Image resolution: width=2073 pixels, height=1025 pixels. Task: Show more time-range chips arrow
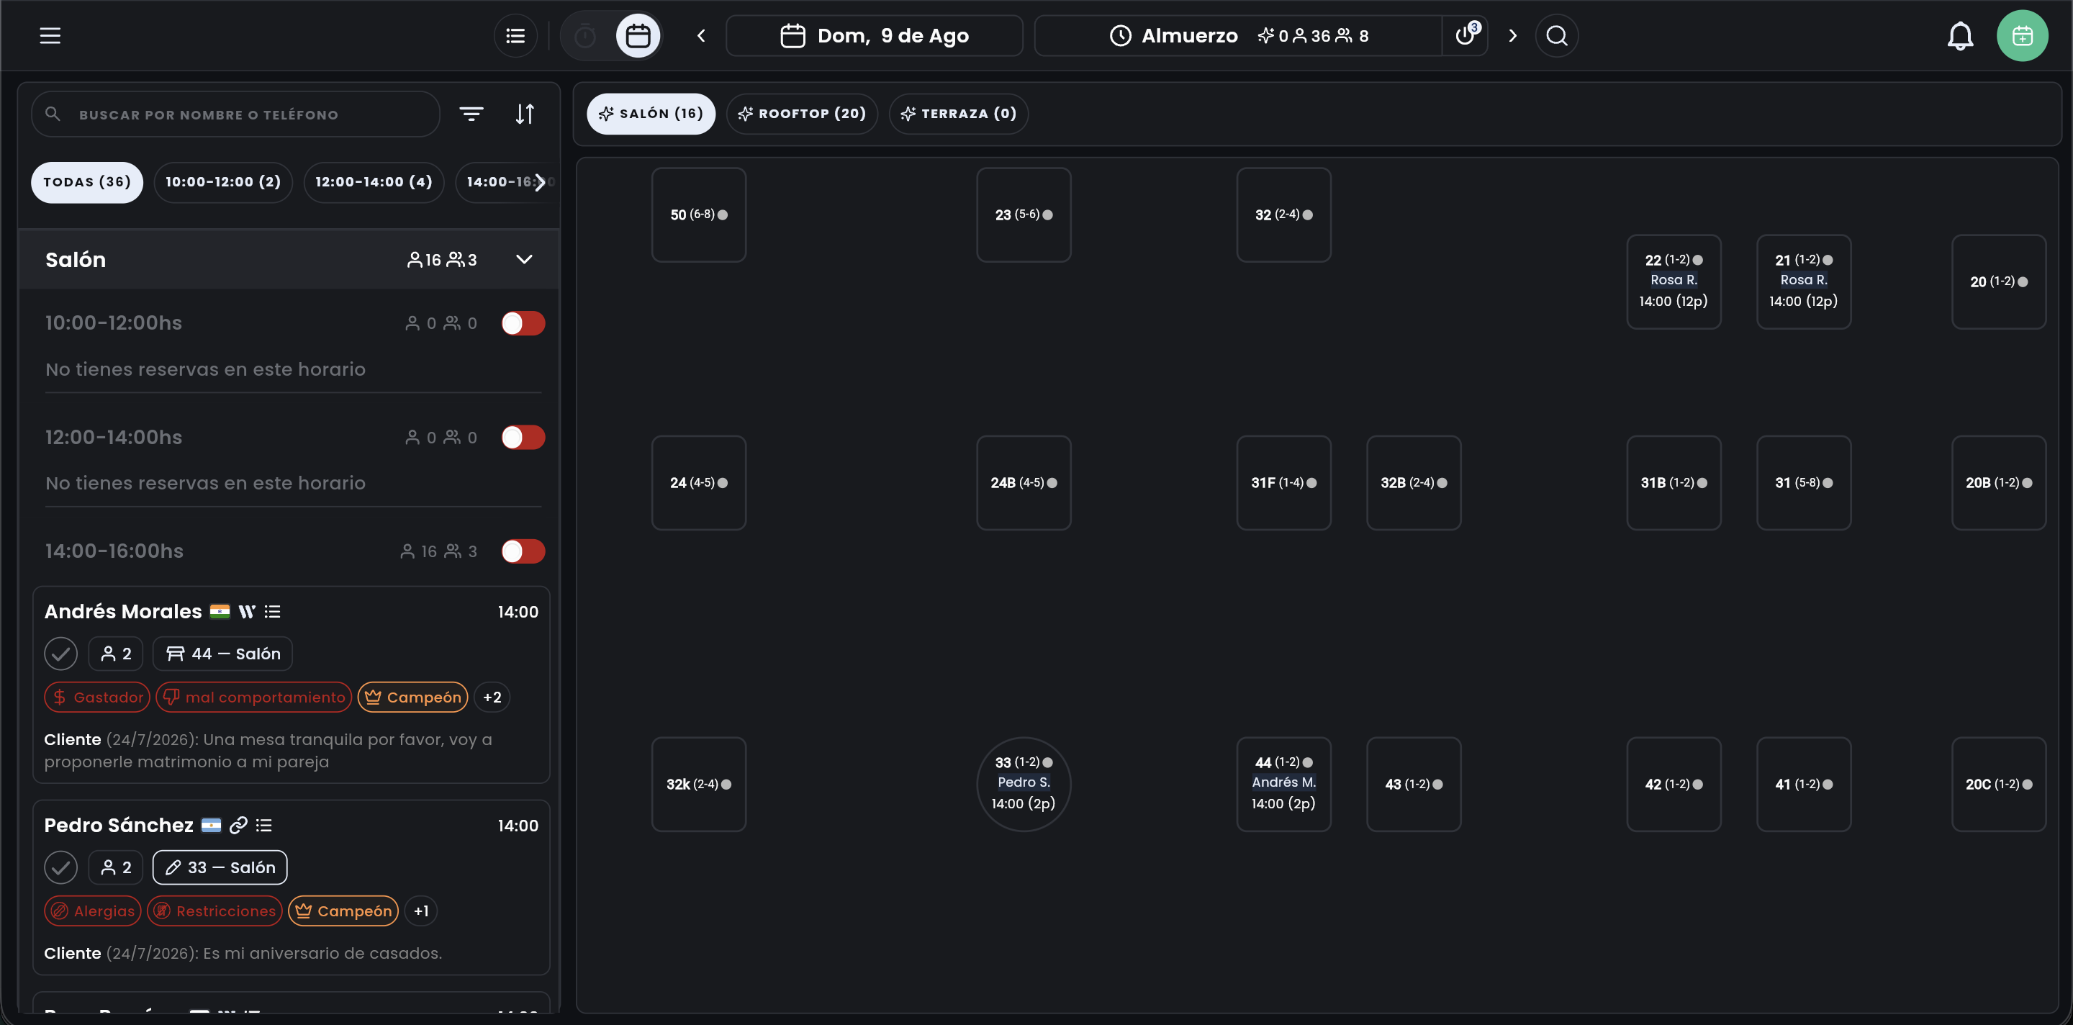click(x=540, y=183)
